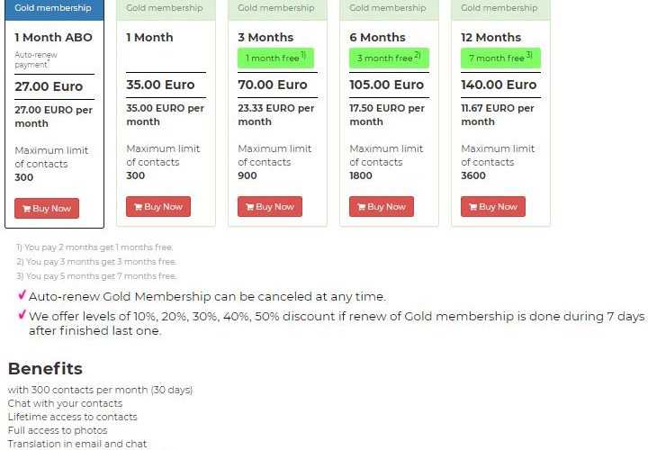The height and width of the screenshot is (450, 648).
Task: Click the green 1 month free badge
Action: click(x=275, y=58)
